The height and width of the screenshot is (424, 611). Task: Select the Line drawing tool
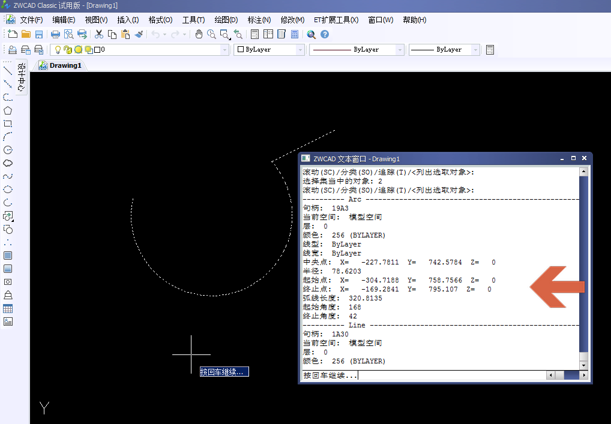8,72
